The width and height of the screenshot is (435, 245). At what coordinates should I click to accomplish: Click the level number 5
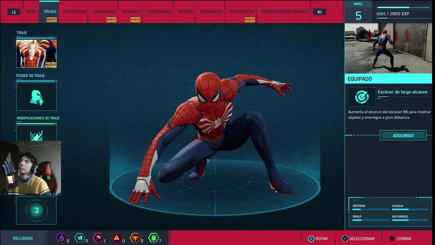pyautogui.click(x=359, y=16)
